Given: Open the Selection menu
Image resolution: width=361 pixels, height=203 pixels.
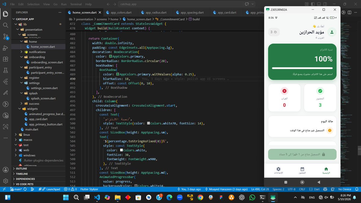Looking at the screenshot, I should 33,4.
